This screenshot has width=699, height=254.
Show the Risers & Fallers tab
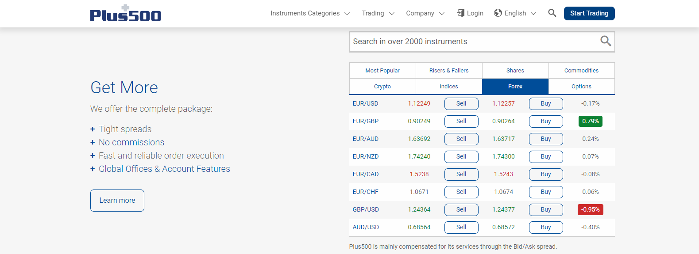click(x=449, y=71)
